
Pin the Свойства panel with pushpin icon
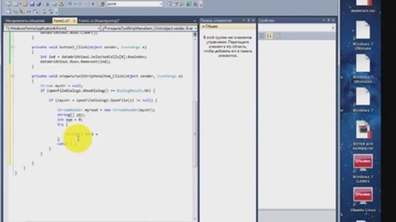click(329, 20)
